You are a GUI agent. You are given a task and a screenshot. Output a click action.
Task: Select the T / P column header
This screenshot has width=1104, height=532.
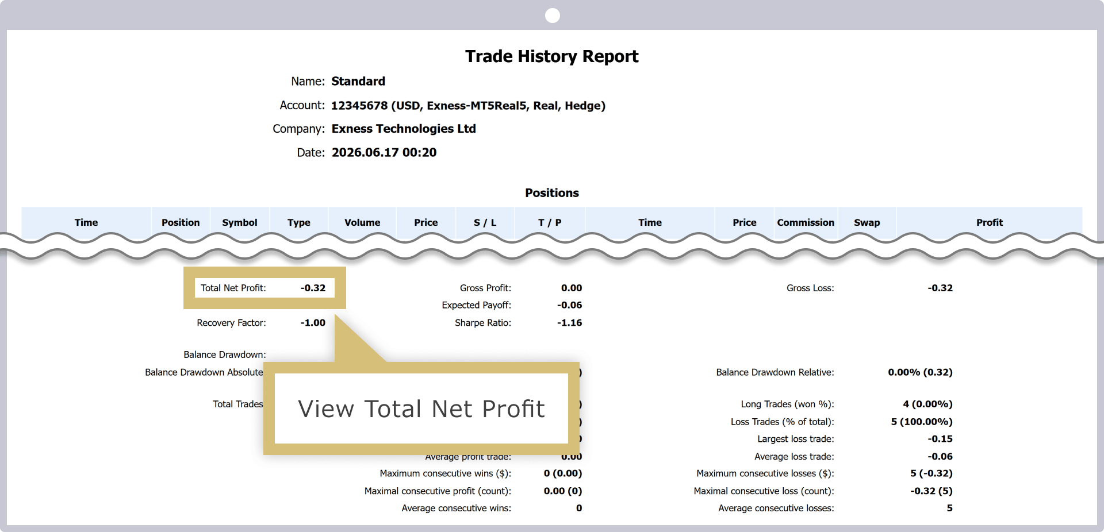click(550, 222)
